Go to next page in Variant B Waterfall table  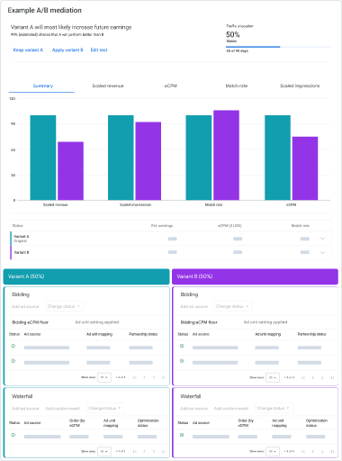click(322, 451)
